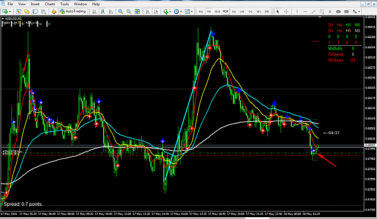Open the Charts menu

coord(50,4)
